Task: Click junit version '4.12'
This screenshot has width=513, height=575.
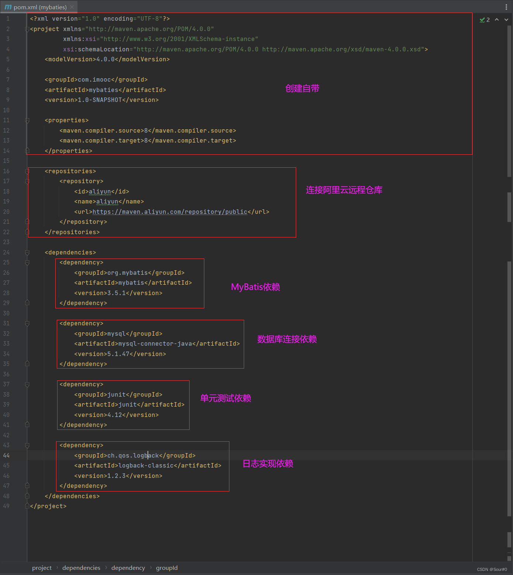Action: click(x=115, y=415)
